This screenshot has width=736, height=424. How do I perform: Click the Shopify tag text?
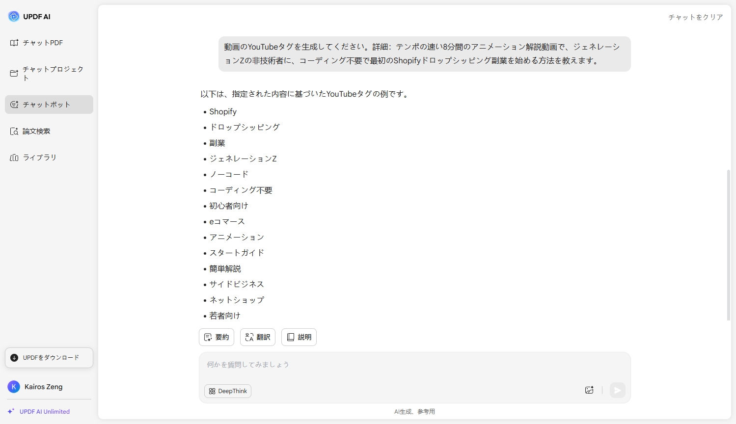223,111
